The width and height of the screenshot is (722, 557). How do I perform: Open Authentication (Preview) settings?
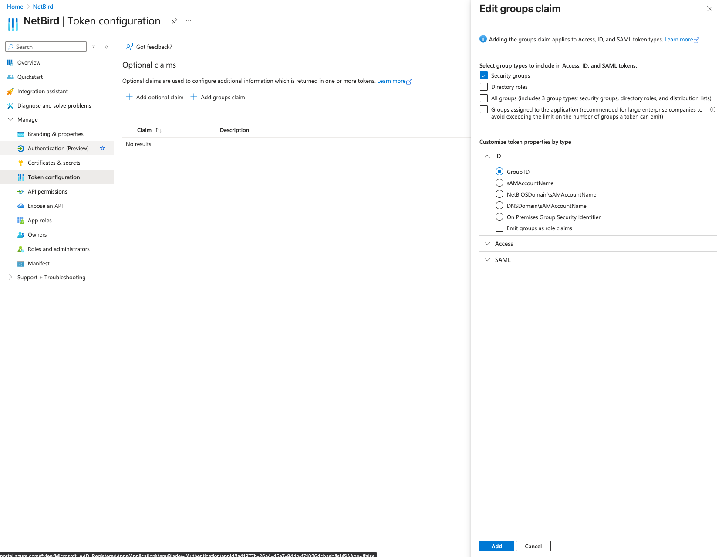coord(58,148)
